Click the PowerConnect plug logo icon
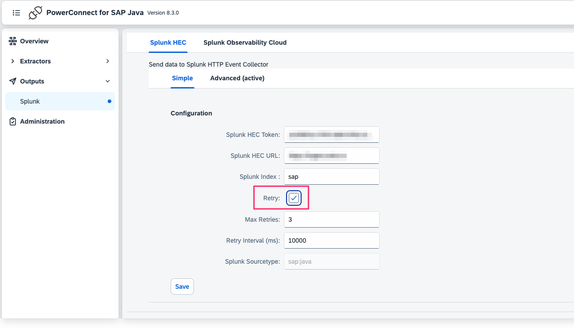The height and width of the screenshot is (328, 574). coord(35,13)
